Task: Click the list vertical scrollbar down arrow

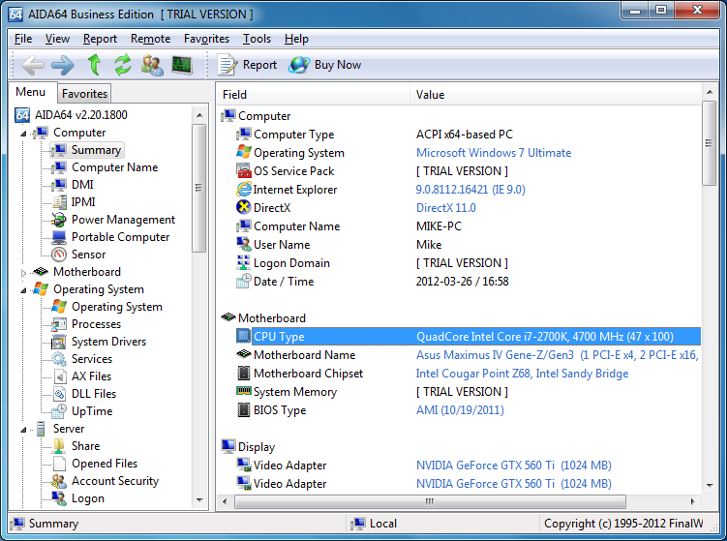Action: (710, 486)
